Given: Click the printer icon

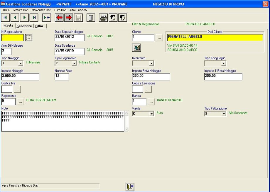Looking at the screenshot, I should pyautogui.click(x=103, y=18).
